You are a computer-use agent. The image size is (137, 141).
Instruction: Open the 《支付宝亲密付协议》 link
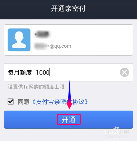[60, 102]
